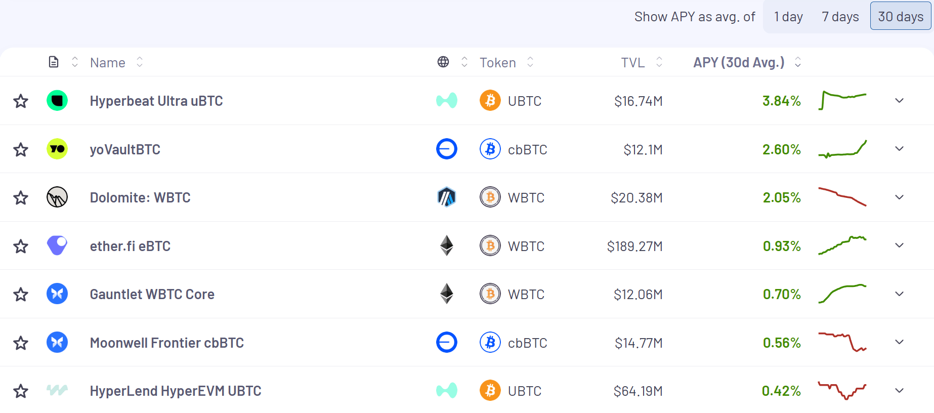
Task: Click Ethereum chain icon in Gauntlet row
Action: pyautogui.click(x=447, y=294)
